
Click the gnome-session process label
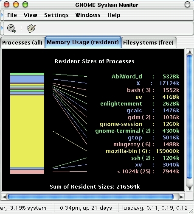(x=121, y=124)
